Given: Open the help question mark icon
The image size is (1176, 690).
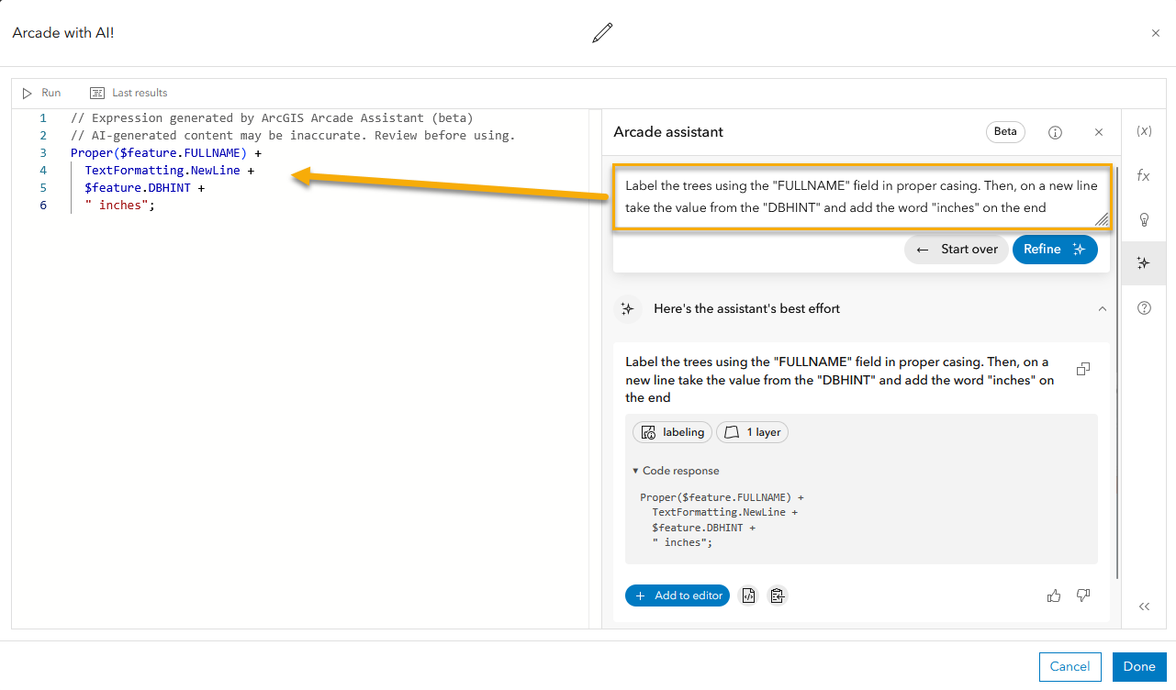Looking at the screenshot, I should click(x=1144, y=308).
